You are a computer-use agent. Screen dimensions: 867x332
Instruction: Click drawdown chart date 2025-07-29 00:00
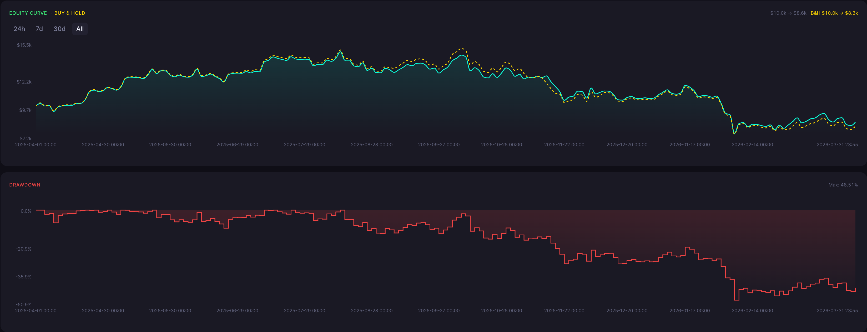[x=304, y=311]
